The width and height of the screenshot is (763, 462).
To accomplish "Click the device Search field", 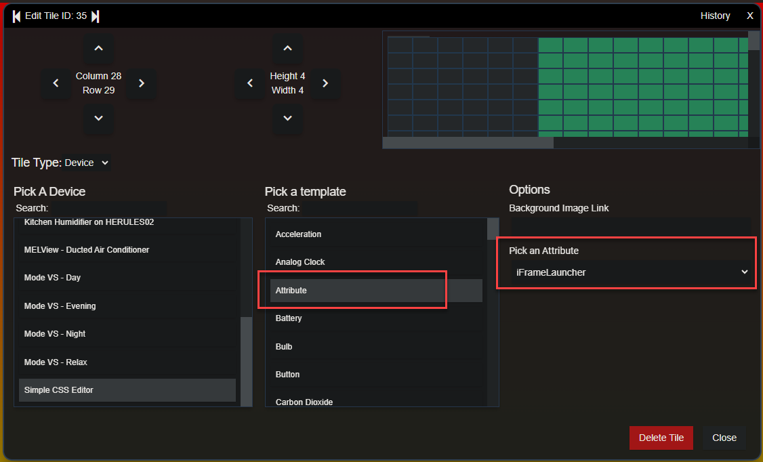I will 108,208.
